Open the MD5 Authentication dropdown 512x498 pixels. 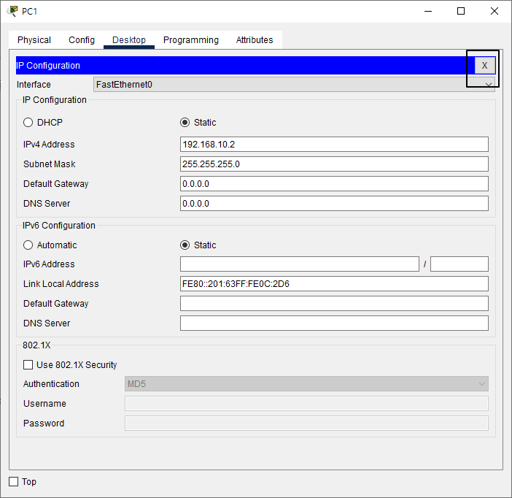pos(306,383)
